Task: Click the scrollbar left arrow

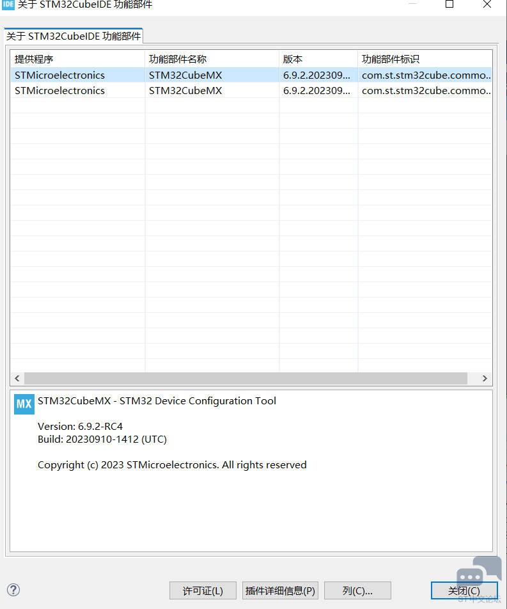Action: [x=17, y=378]
